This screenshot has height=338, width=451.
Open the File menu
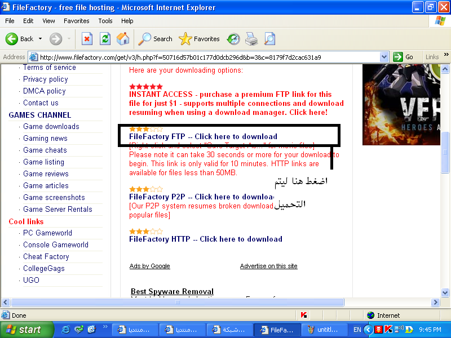(10, 21)
